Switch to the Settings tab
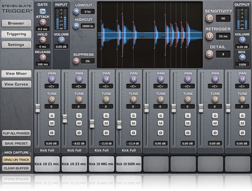This screenshot has width=252, height=191. (x=16, y=45)
